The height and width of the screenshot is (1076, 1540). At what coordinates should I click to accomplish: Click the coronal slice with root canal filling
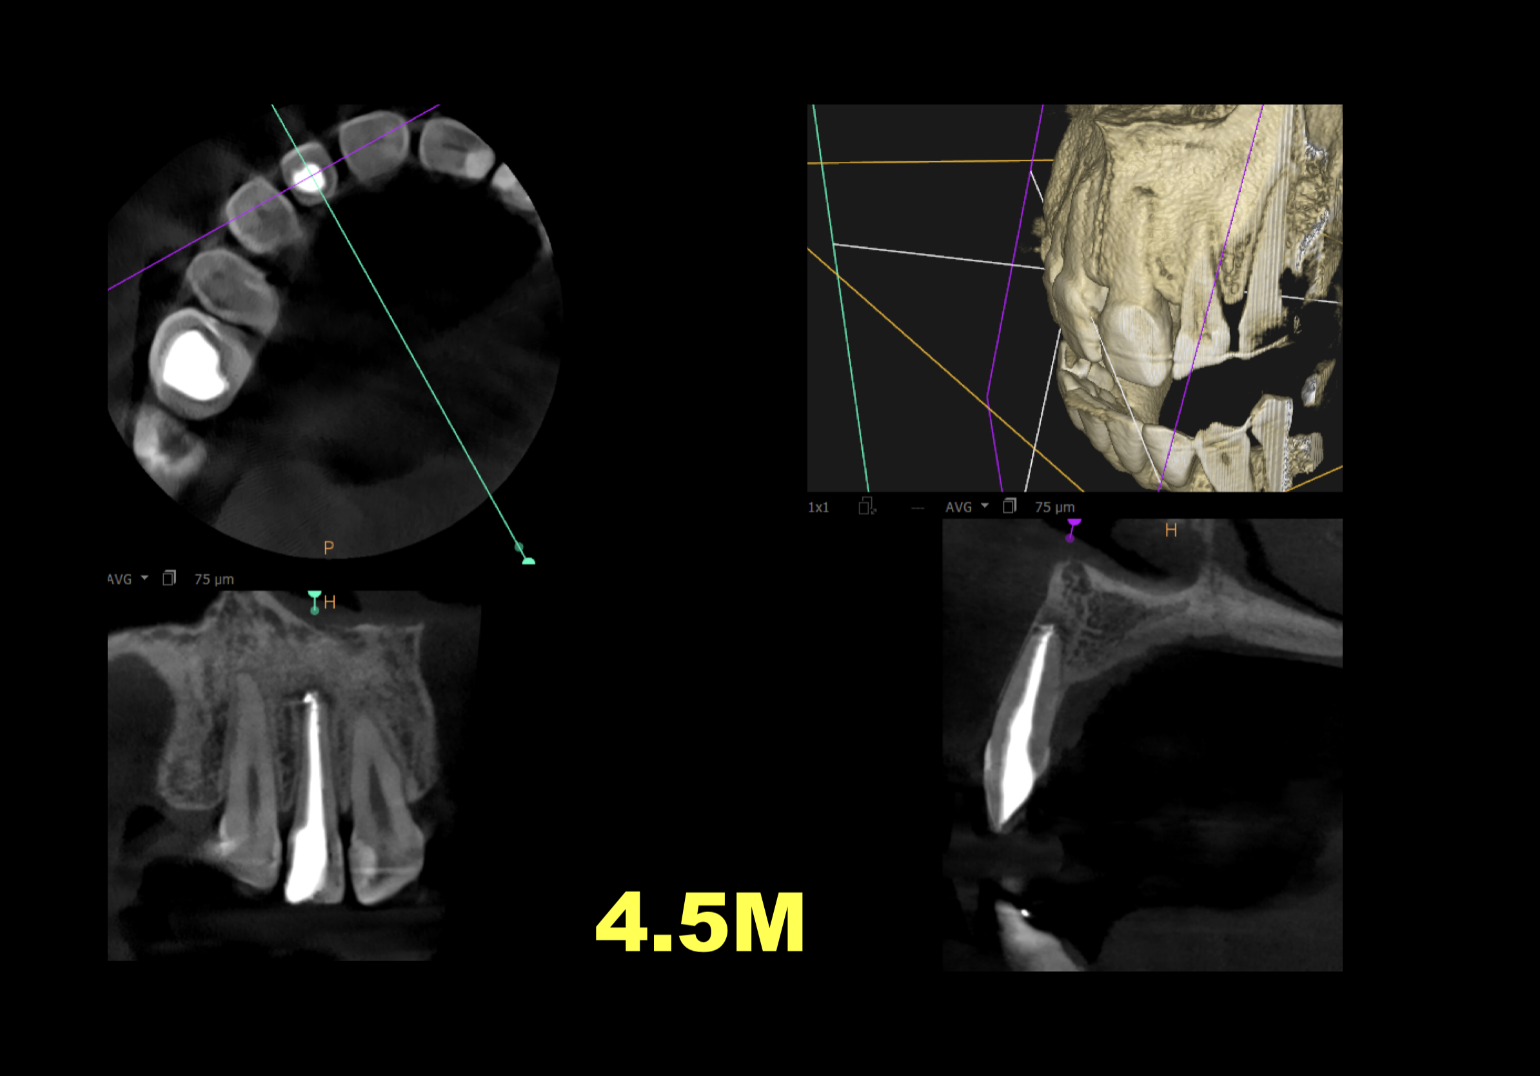pyautogui.click(x=294, y=775)
